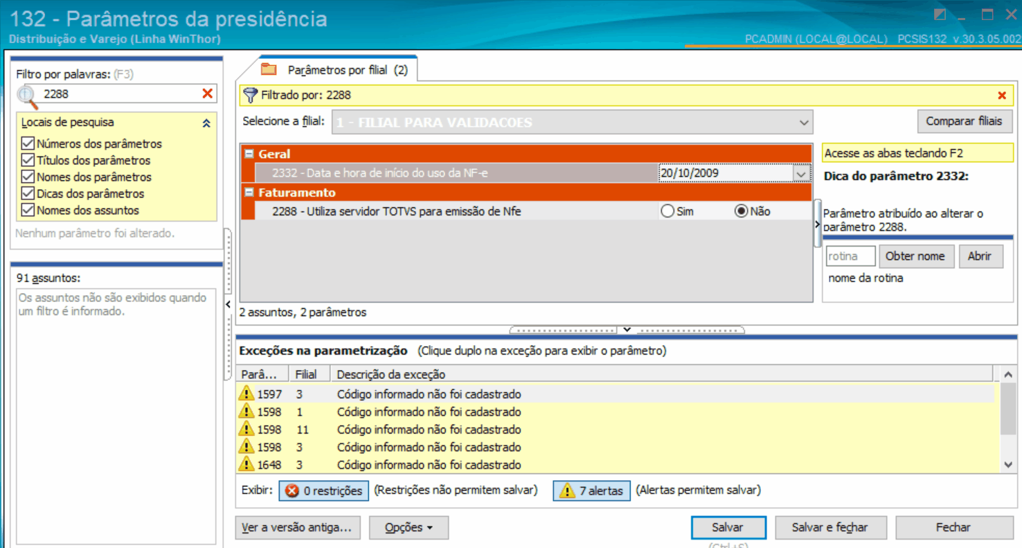Click exceptions list scrollbar up arrow
Image resolution: width=1022 pixels, height=548 pixels.
(1007, 375)
